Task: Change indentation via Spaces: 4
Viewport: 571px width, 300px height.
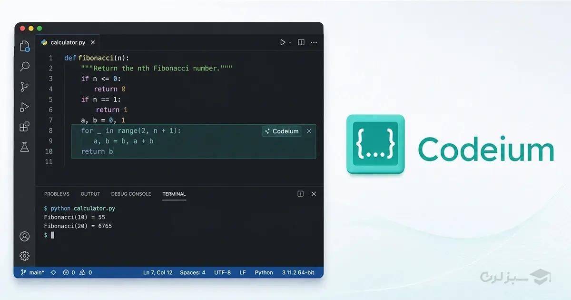Action: pos(193,272)
